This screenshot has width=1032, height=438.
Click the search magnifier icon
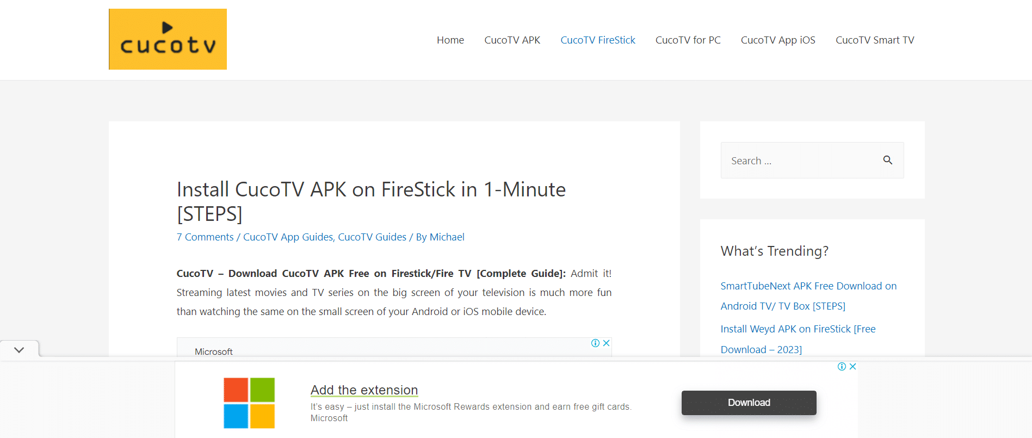[887, 160]
